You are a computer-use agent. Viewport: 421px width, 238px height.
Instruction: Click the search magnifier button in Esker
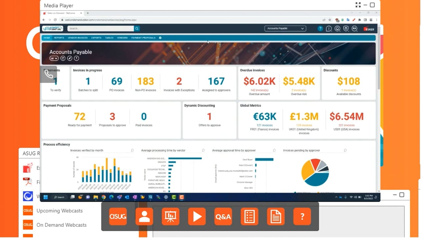137,29
